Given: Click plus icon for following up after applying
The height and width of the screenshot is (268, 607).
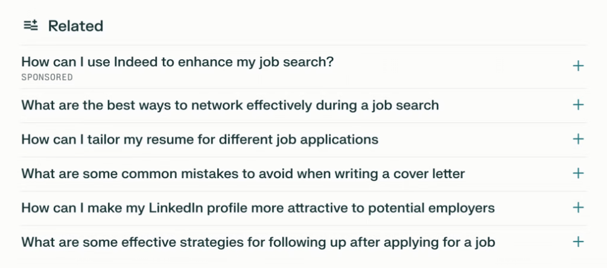Looking at the screenshot, I should [578, 242].
